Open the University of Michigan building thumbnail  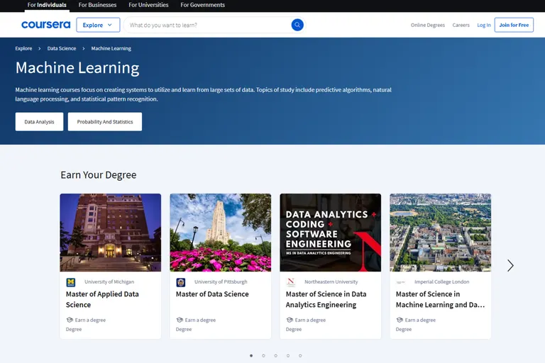[111, 233]
